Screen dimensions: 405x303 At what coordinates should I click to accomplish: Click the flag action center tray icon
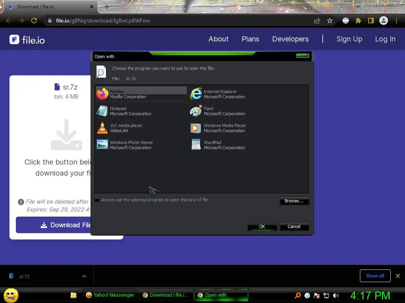click(x=317, y=295)
